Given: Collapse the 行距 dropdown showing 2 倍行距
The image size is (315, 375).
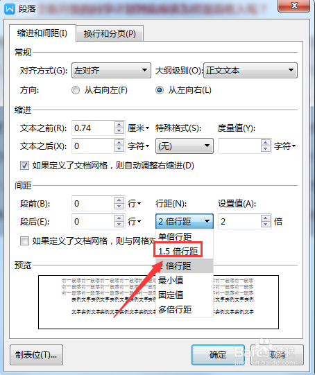Looking at the screenshot, I should click(x=185, y=221).
